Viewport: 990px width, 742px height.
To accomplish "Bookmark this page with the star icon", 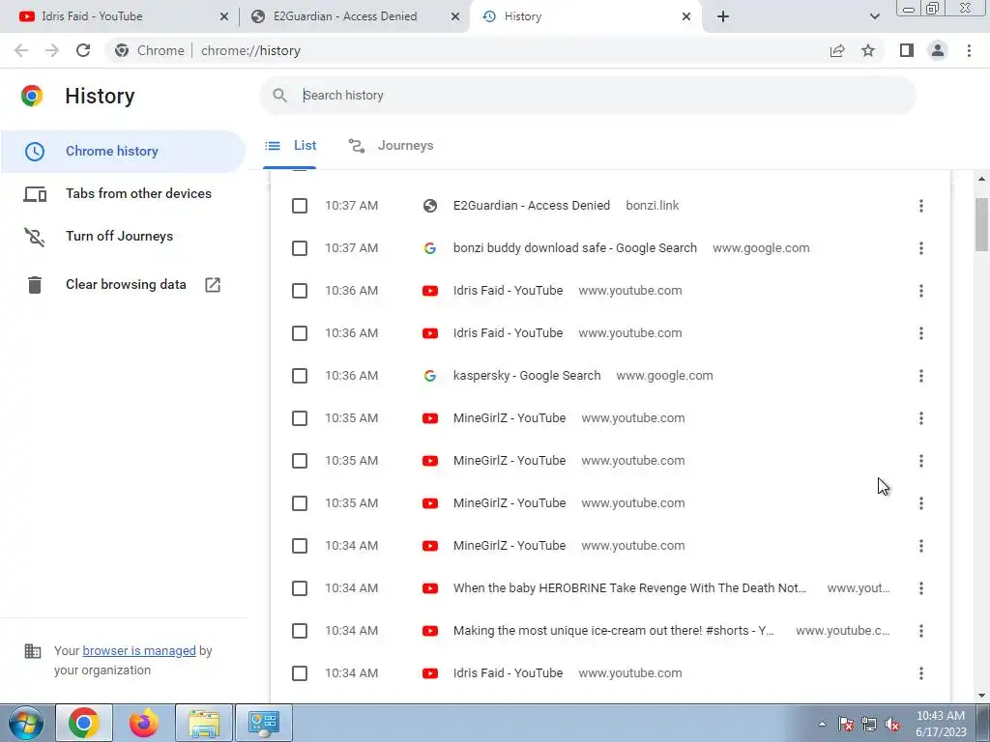I will point(868,50).
